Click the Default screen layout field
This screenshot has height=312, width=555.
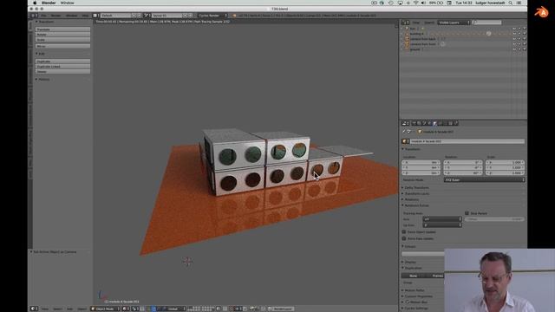[x=115, y=16]
